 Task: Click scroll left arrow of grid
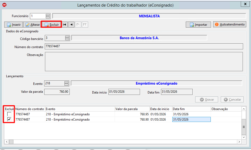[7, 142]
